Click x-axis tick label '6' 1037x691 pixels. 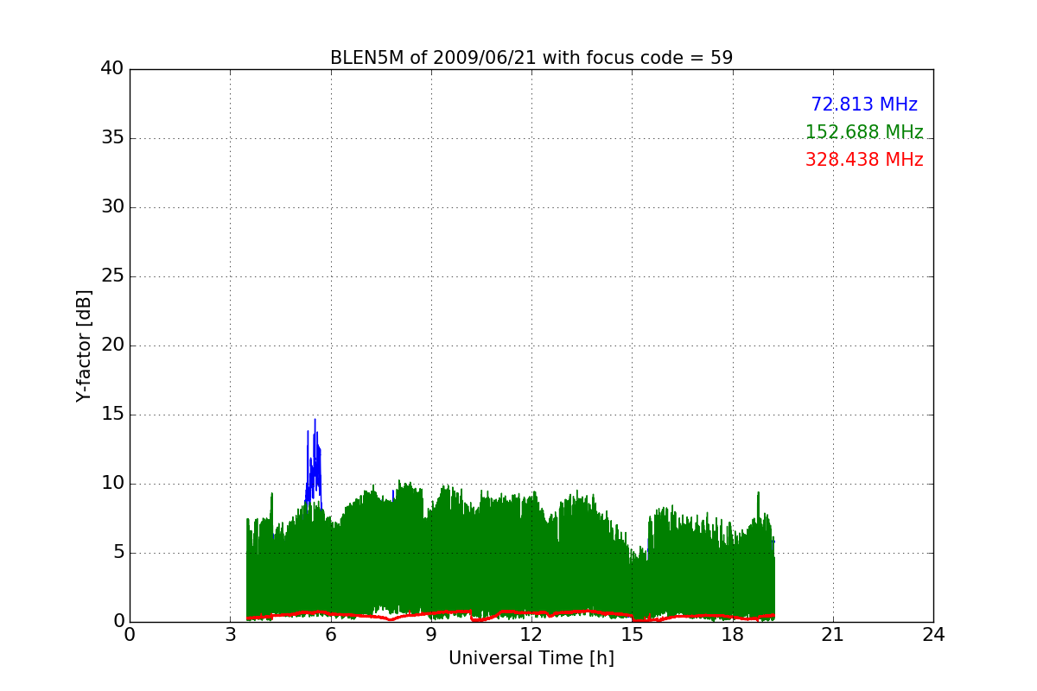point(331,635)
